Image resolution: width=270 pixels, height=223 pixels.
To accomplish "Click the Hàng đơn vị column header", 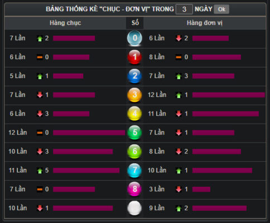I will 205,23.
